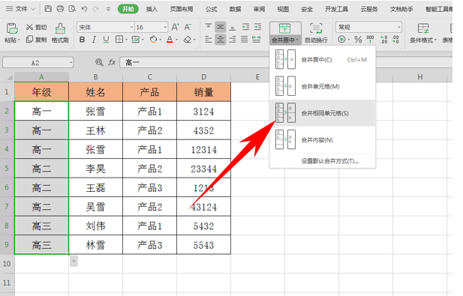
Task: Click Set Default Merge Mode (设置默认合并方式)
Action: 330,161
